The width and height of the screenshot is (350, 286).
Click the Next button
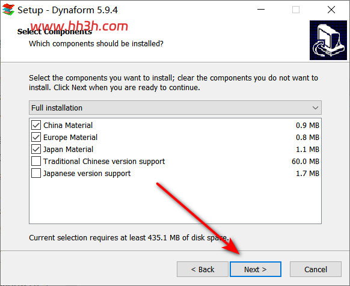pyautogui.click(x=256, y=269)
